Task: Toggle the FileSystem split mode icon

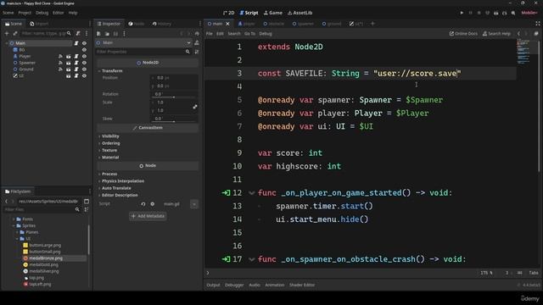Action: point(87,202)
